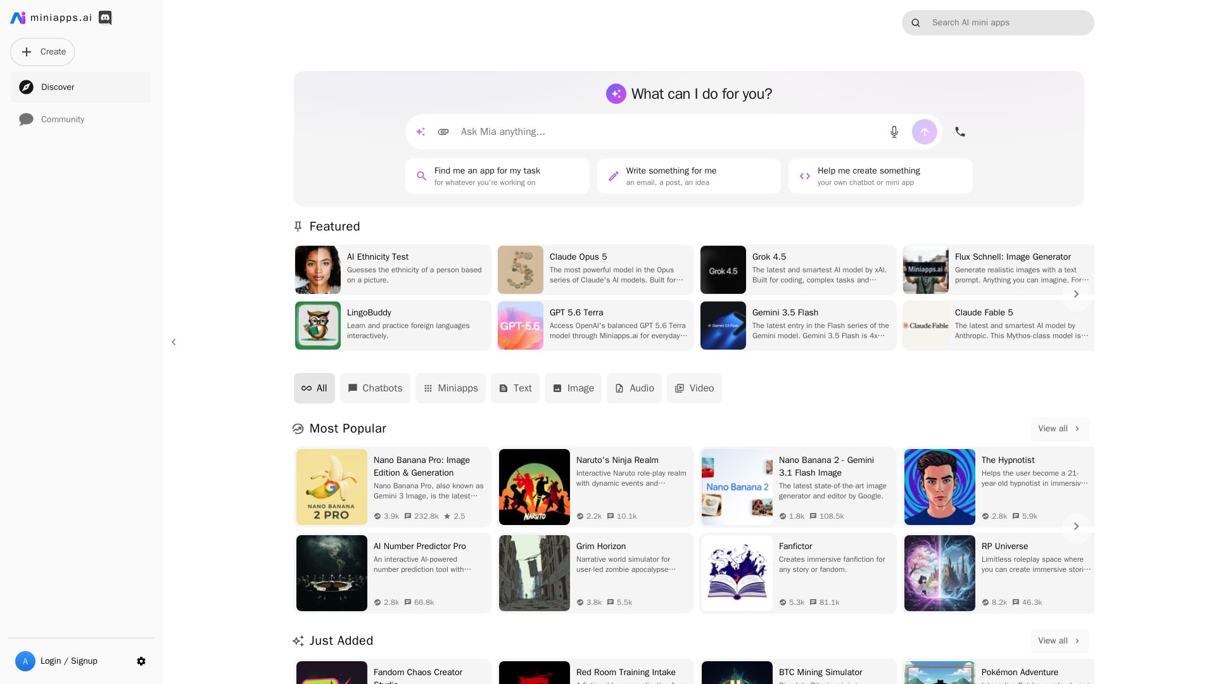View all Just Added apps

[1060, 641]
